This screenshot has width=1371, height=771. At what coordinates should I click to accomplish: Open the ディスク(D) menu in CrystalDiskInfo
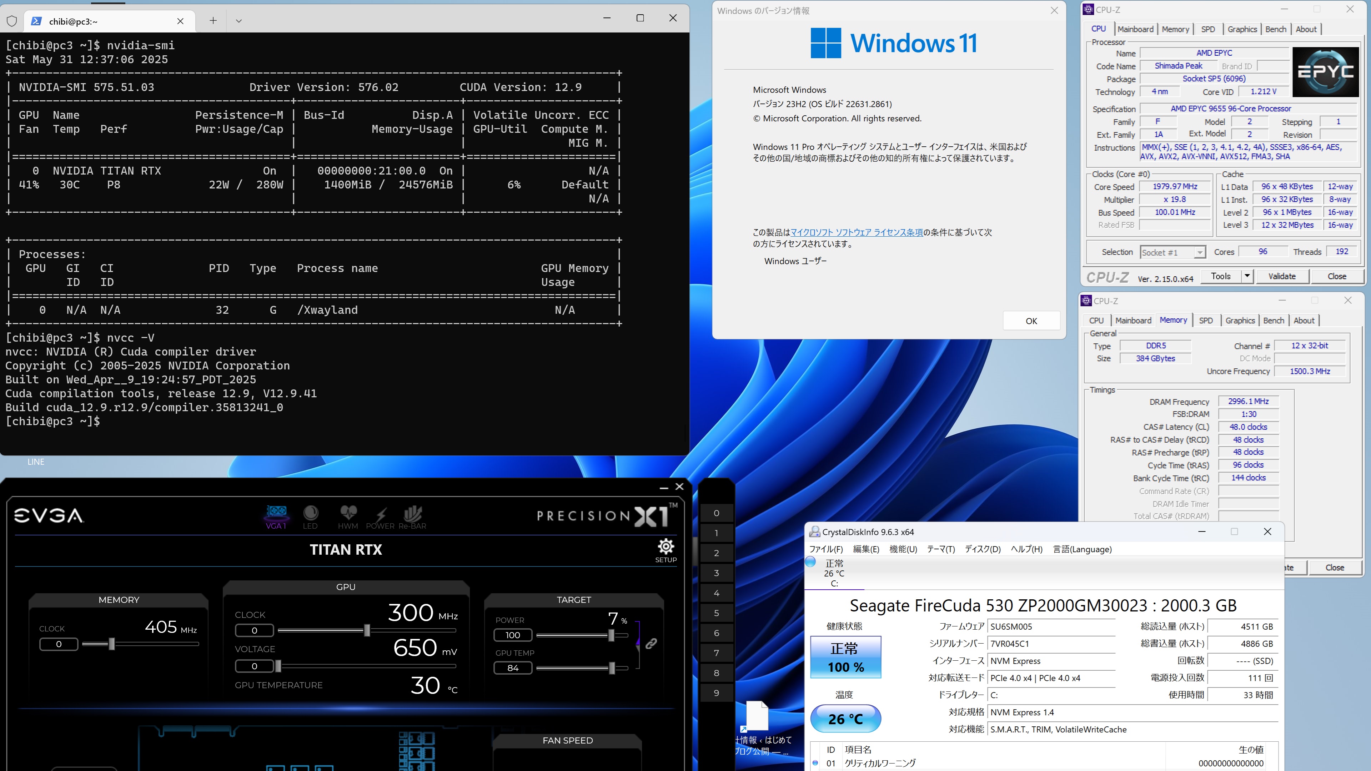(983, 549)
